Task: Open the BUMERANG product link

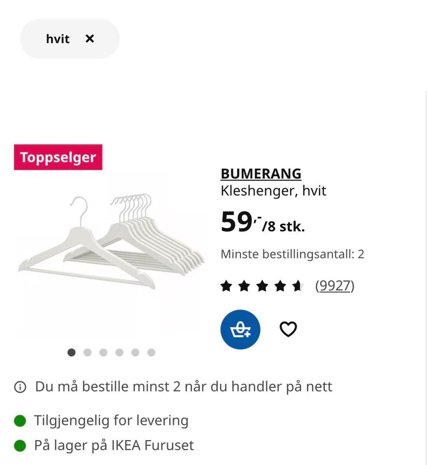Action: (261, 174)
